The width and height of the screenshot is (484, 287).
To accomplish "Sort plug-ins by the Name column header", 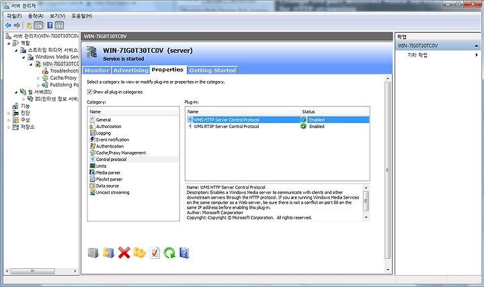I will point(243,111).
